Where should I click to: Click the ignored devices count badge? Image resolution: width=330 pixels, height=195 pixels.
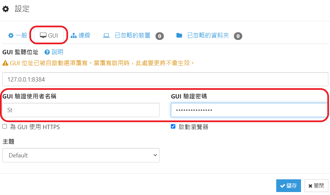[159, 36]
